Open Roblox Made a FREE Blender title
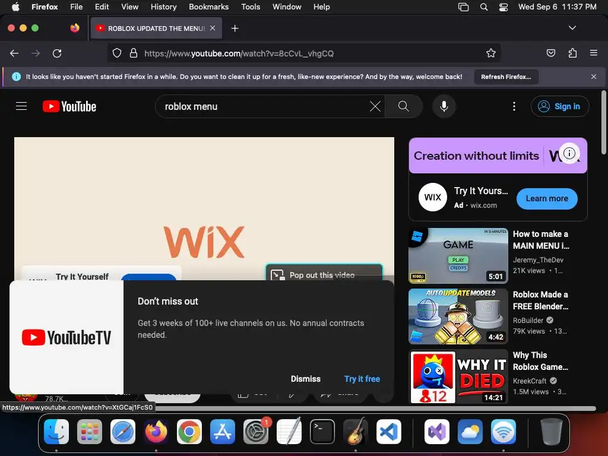The width and height of the screenshot is (608, 456). click(541, 300)
